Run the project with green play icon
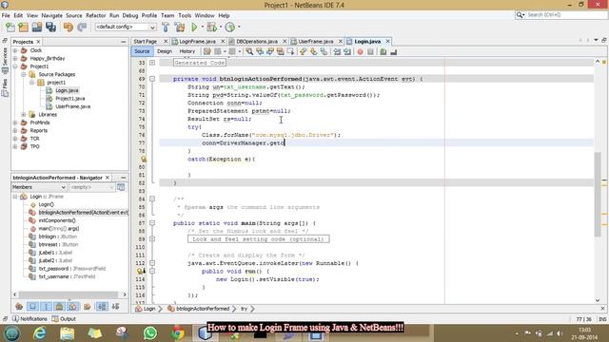 point(194,28)
